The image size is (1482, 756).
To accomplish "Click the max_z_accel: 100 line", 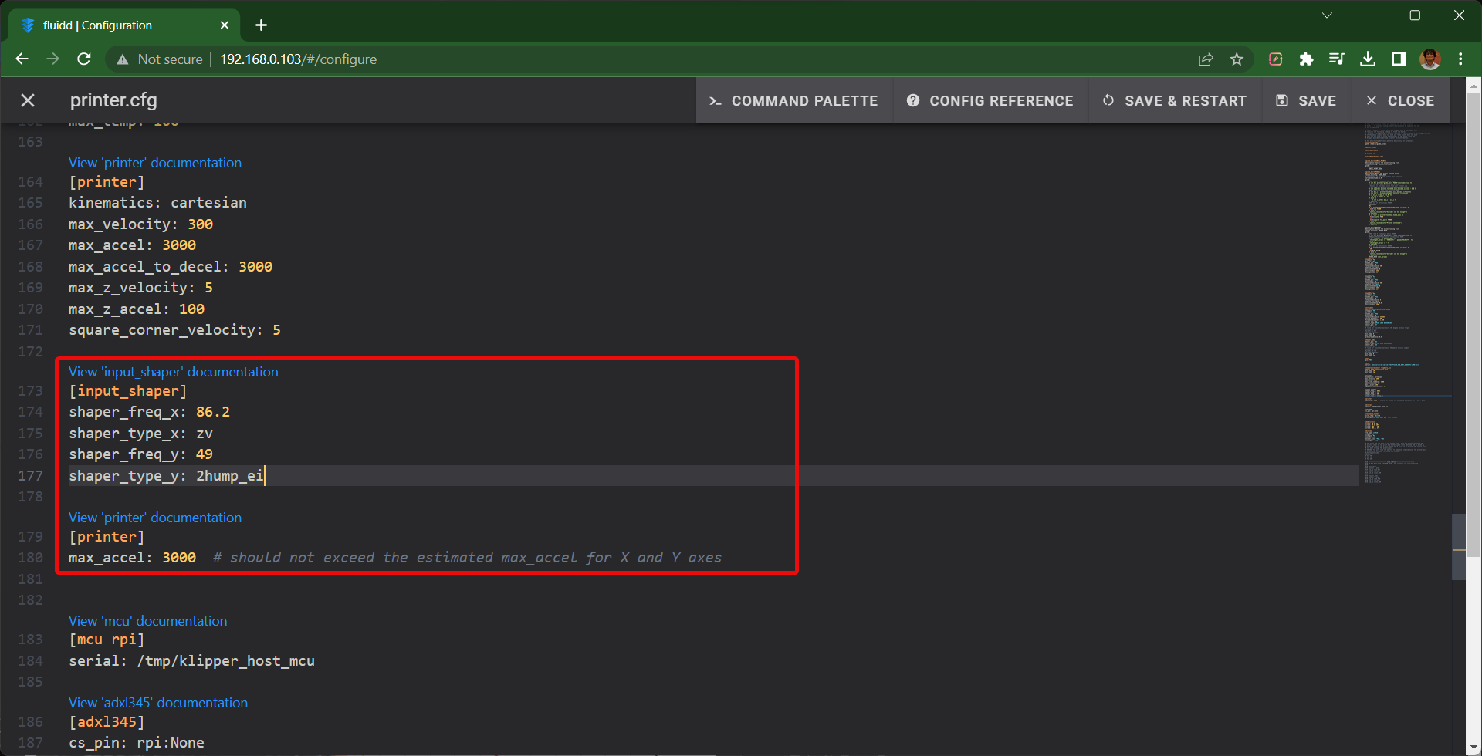I will click(137, 309).
